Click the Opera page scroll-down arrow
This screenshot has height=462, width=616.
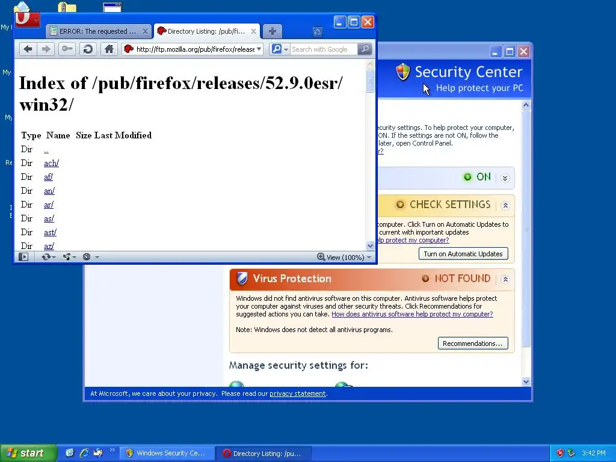point(370,246)
